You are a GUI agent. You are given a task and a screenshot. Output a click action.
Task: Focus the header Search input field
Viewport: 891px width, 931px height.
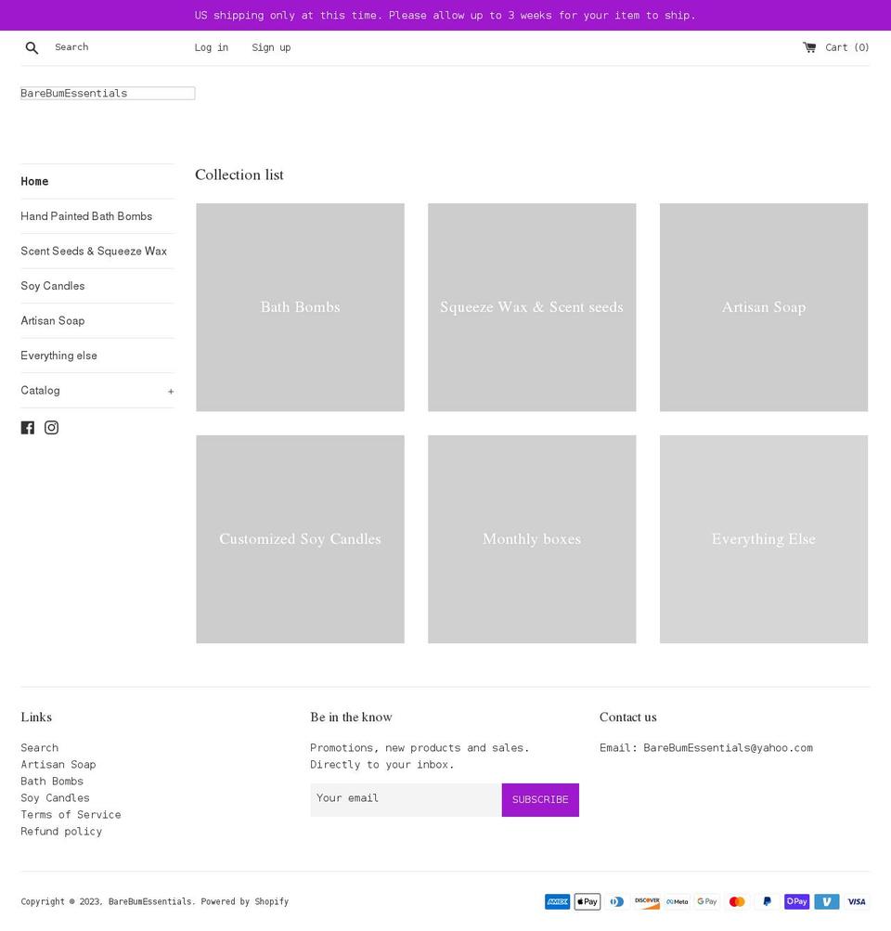113,47
